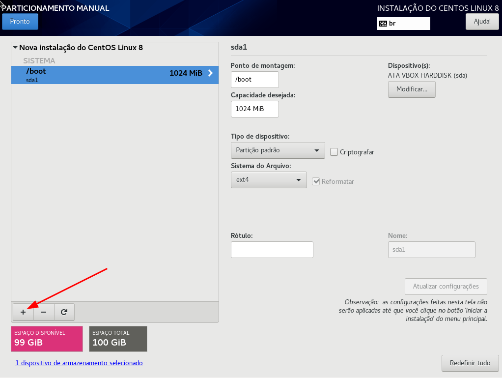The width and height of the screenshot is (502, 378).
Task: Click the br keyboard layout selector
Action: pos(404,24)
